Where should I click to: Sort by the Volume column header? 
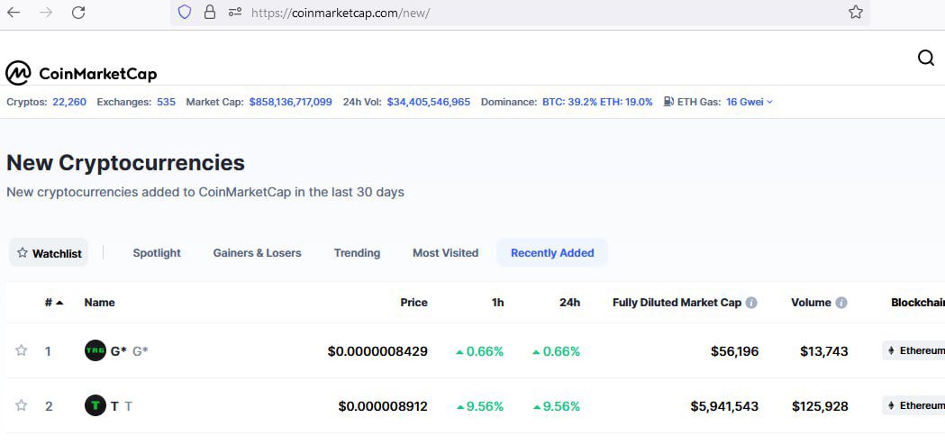[x=811, y=303]
